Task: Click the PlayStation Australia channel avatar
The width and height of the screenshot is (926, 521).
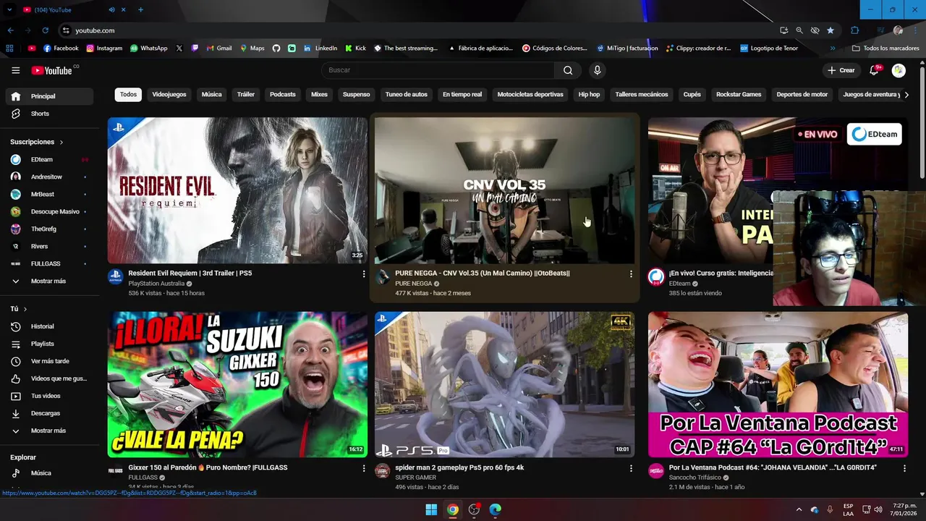Action: click(116, 277)
